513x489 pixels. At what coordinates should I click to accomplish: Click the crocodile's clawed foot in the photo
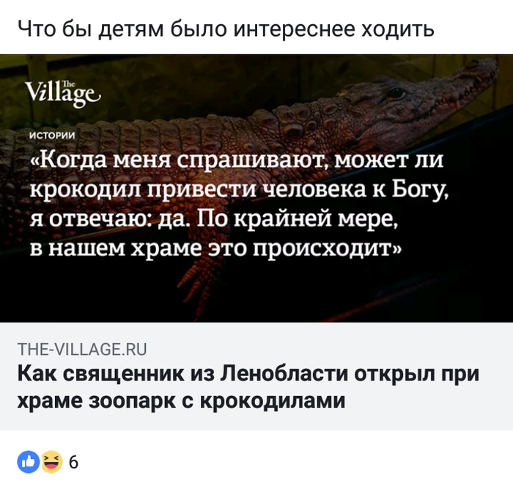(199, 280)
